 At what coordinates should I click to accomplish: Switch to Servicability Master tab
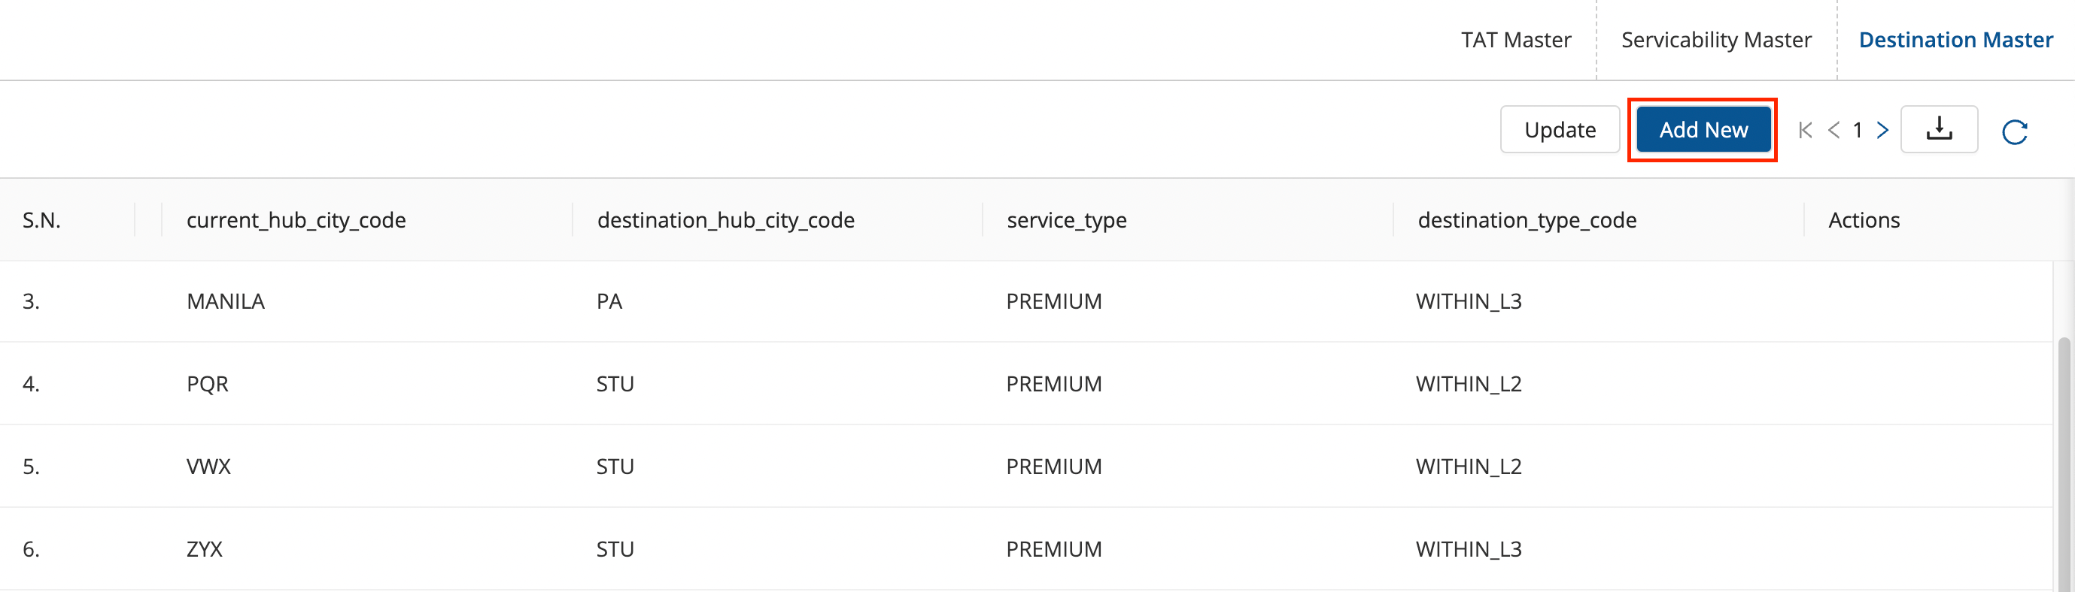pos(1715,41)
